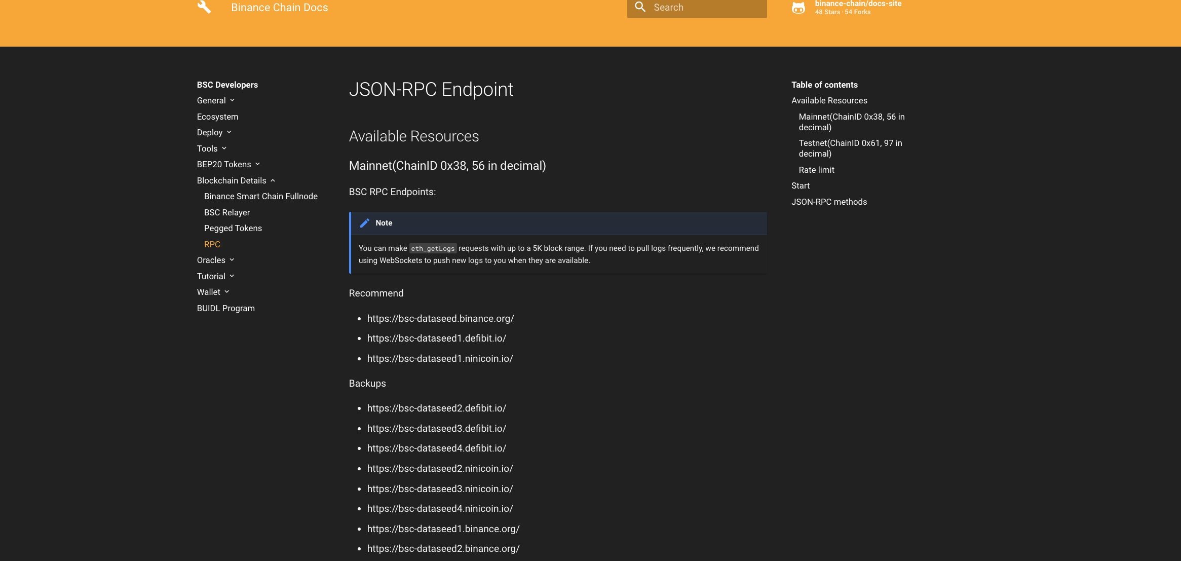Click the BSC Developers sidebar title
This screenshot has height=561, width=1181.
(227, 85)
